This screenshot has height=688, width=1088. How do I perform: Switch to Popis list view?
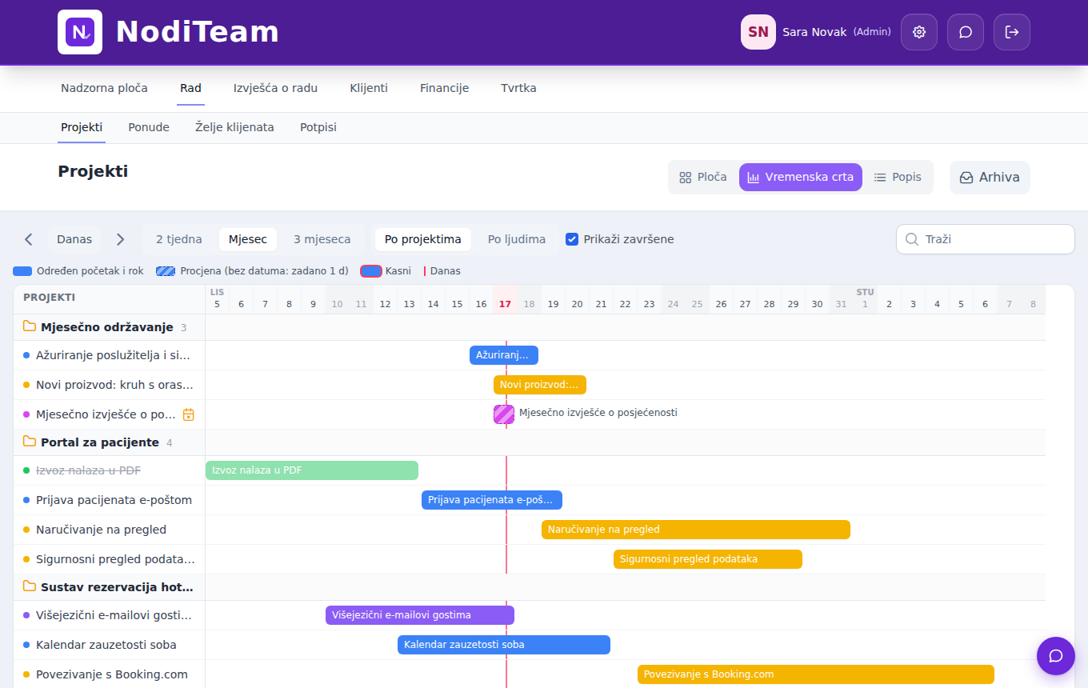tap(898, 178)
